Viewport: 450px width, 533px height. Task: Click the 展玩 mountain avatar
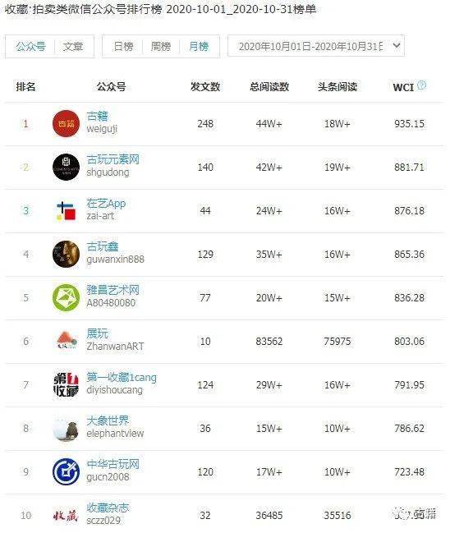(66, 340)
